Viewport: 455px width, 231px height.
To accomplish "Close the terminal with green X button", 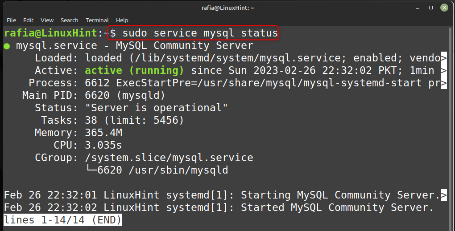I will point(444,8).
